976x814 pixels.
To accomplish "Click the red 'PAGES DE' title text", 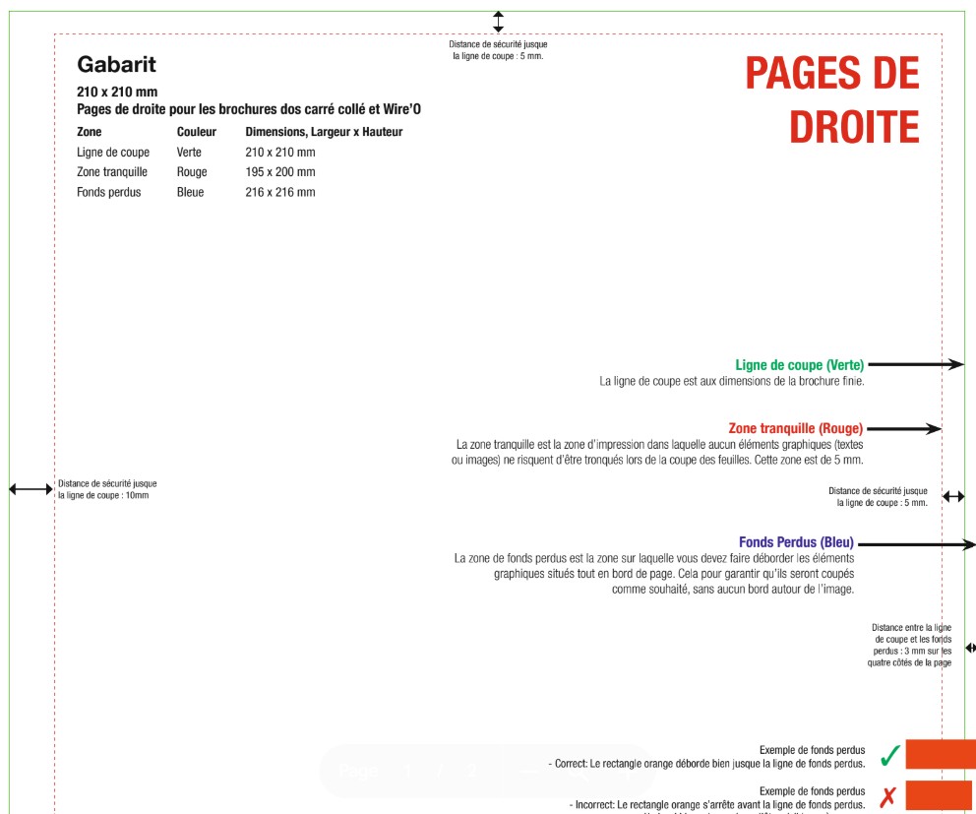I will [832, 74].
